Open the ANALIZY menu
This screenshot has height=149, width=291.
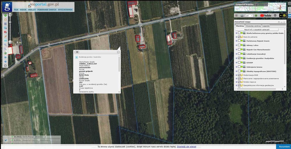click(32, 10)
